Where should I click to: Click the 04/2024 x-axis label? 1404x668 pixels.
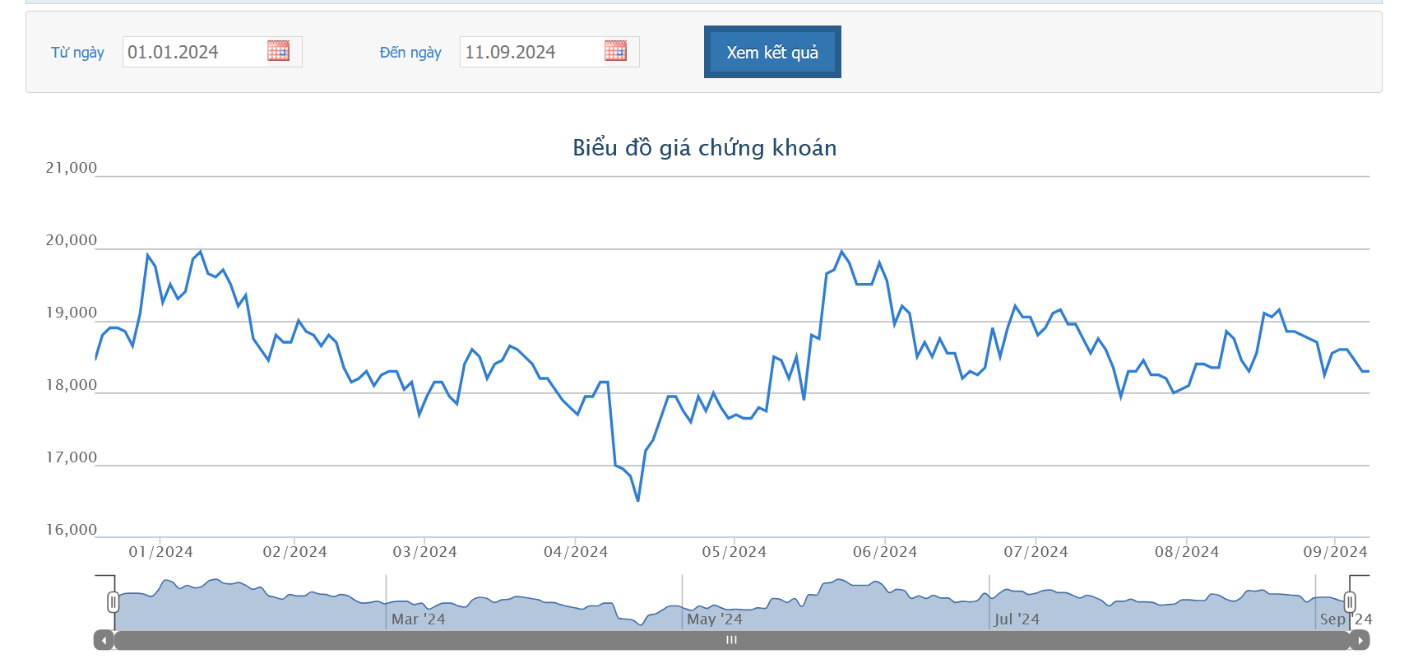point(576,552)
